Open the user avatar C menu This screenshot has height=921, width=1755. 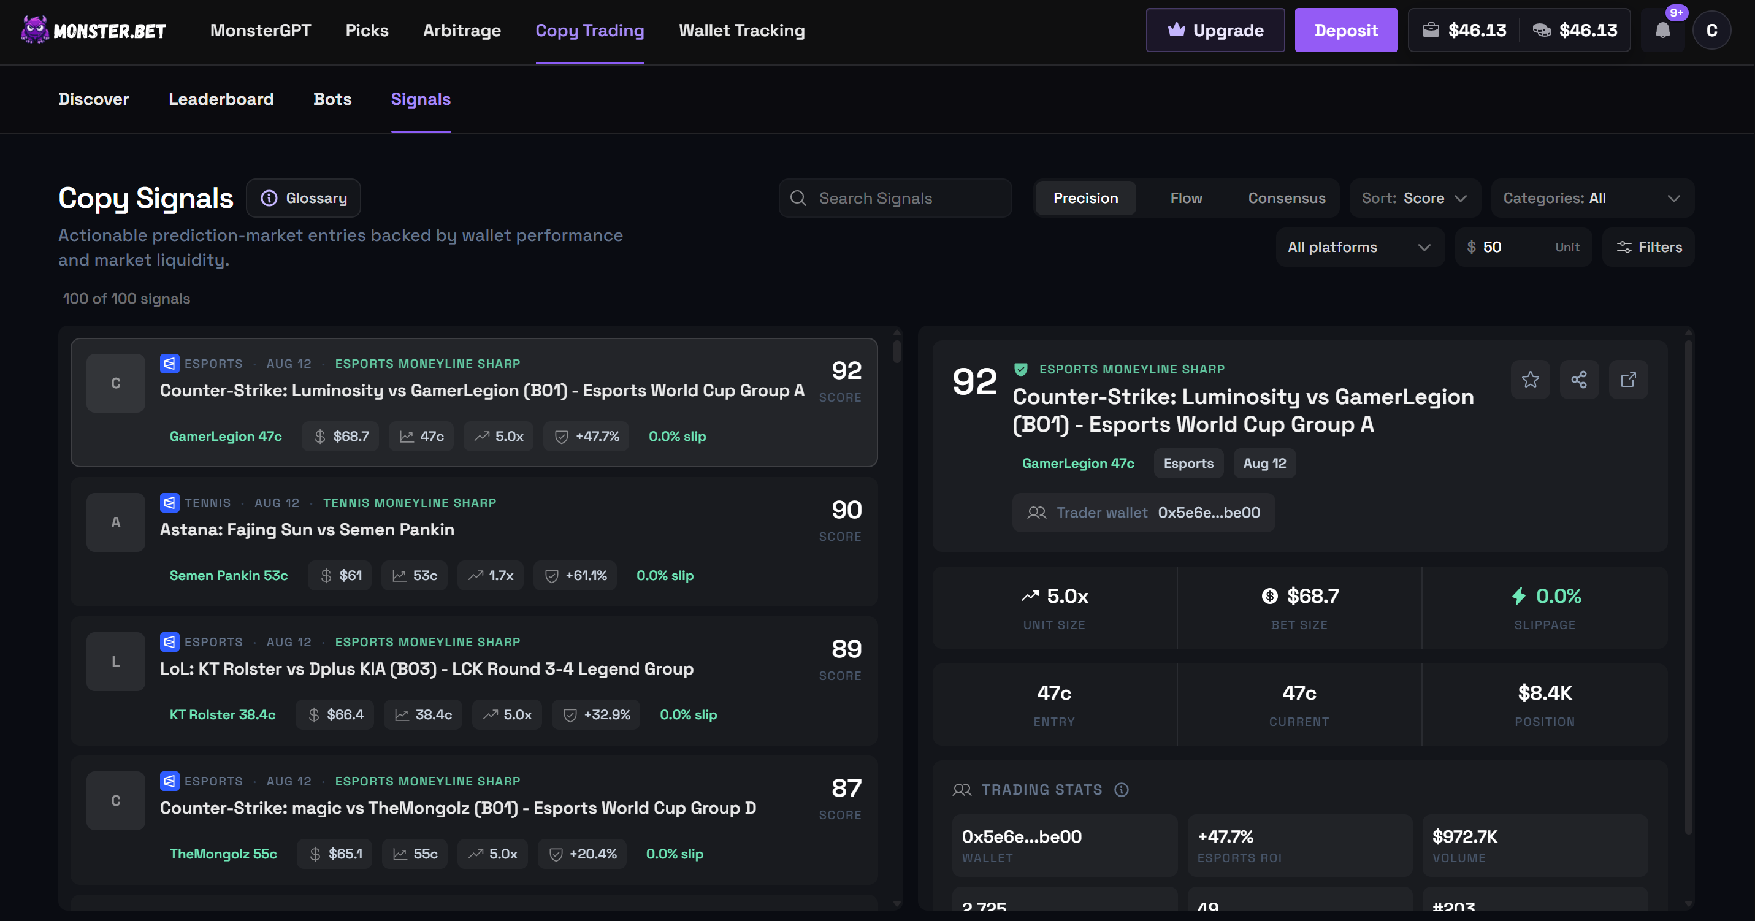tap(1711, 31)
